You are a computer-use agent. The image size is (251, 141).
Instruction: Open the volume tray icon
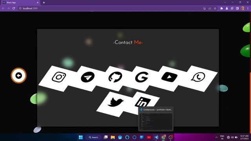232,137
